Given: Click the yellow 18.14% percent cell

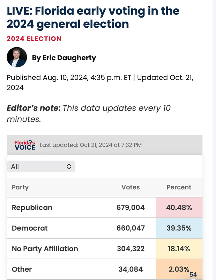Looking at the screenshot, I should tap(179, 248).
